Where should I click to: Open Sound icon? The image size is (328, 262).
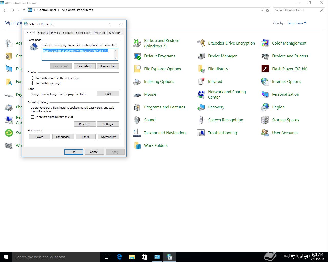point(137,120)
